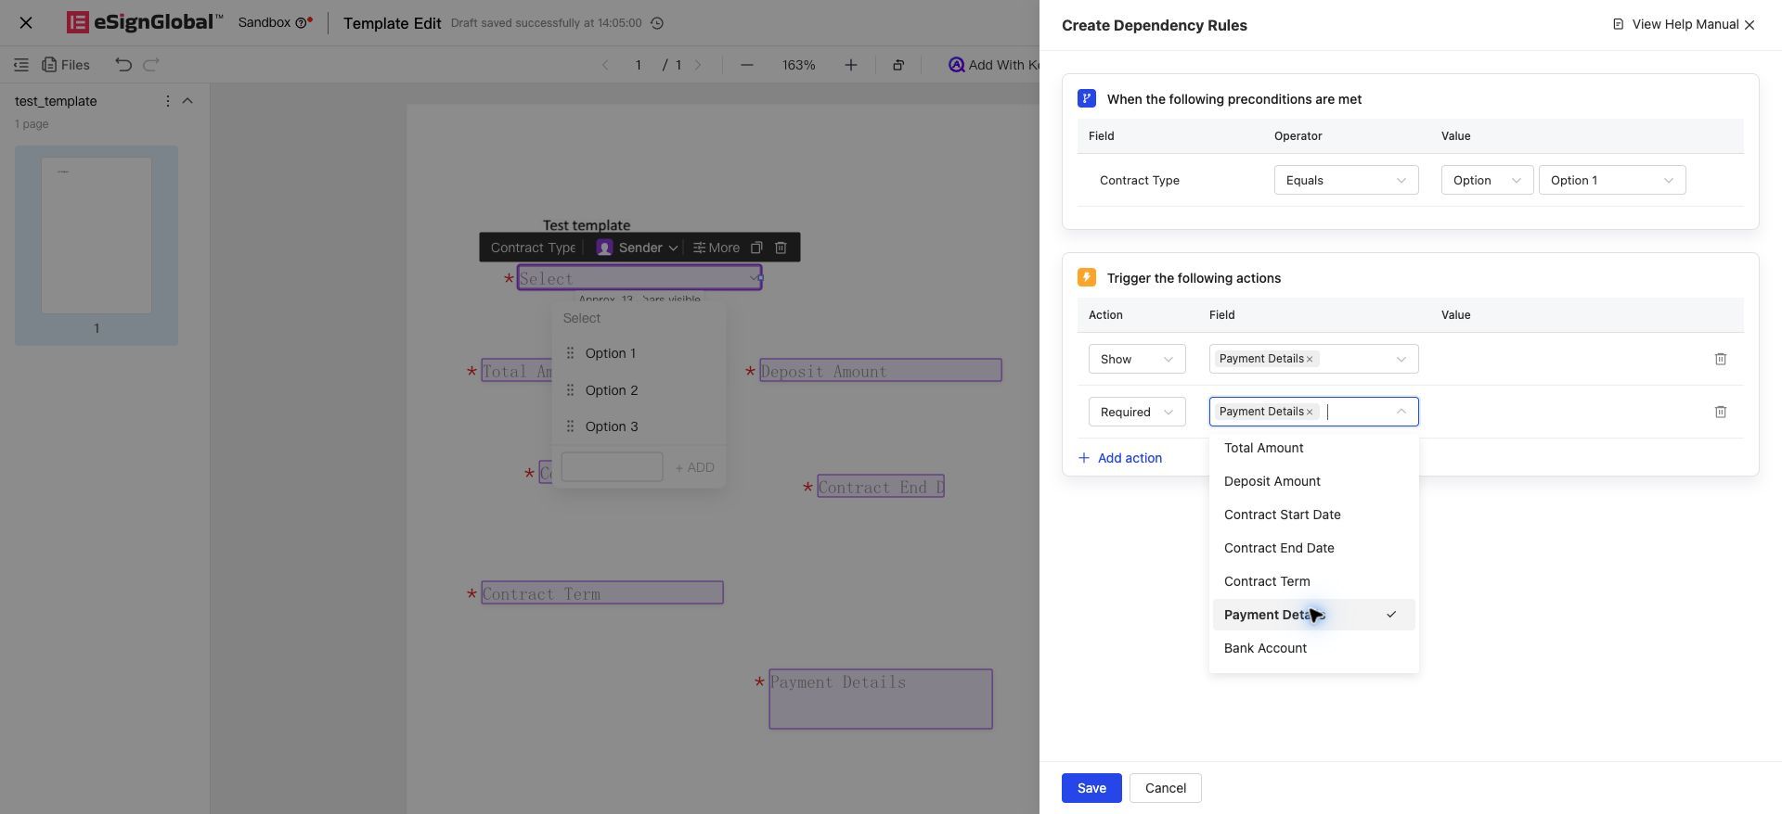
Task: Expand the Option 1 value dropdown
Action: tap(1611, 180)
